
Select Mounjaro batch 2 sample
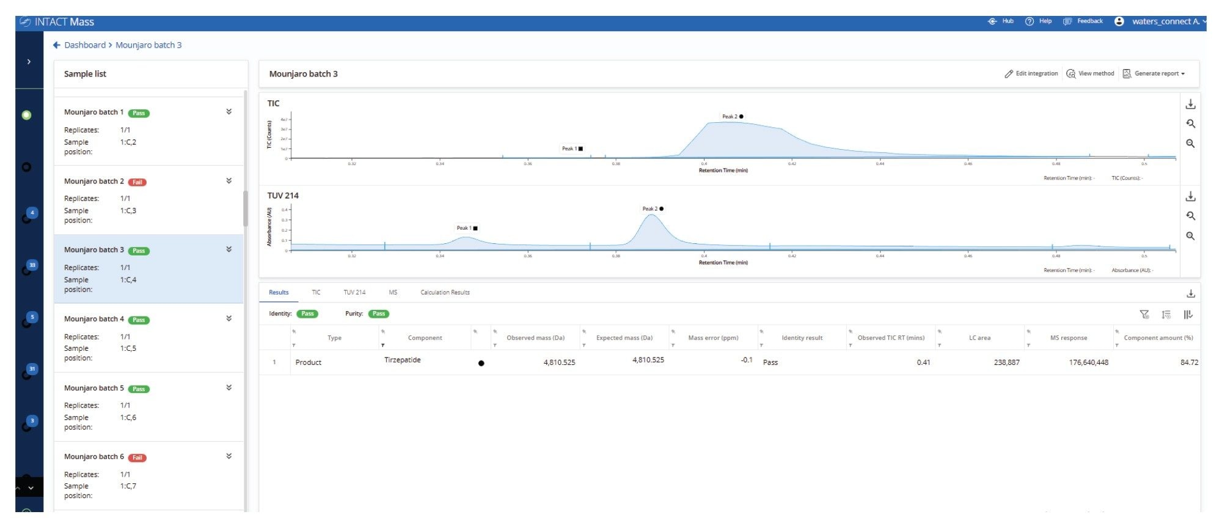click(x=148, y=200)
